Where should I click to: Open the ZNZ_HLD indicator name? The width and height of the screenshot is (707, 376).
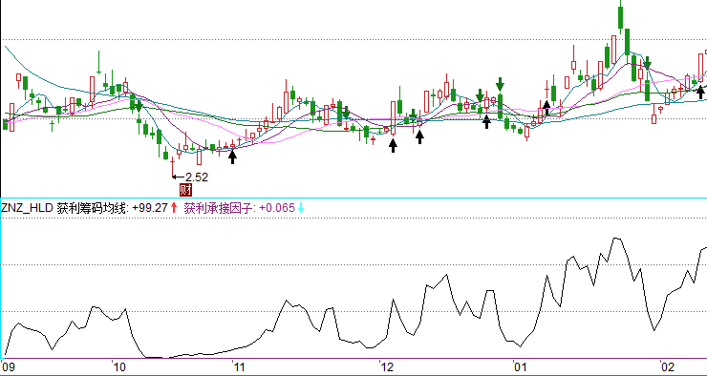point(28,208)
